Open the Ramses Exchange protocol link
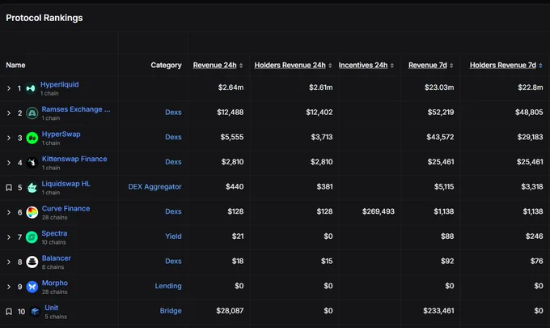Image resolution: width=550 pixels, height=328 pixels. coord(76,109)
